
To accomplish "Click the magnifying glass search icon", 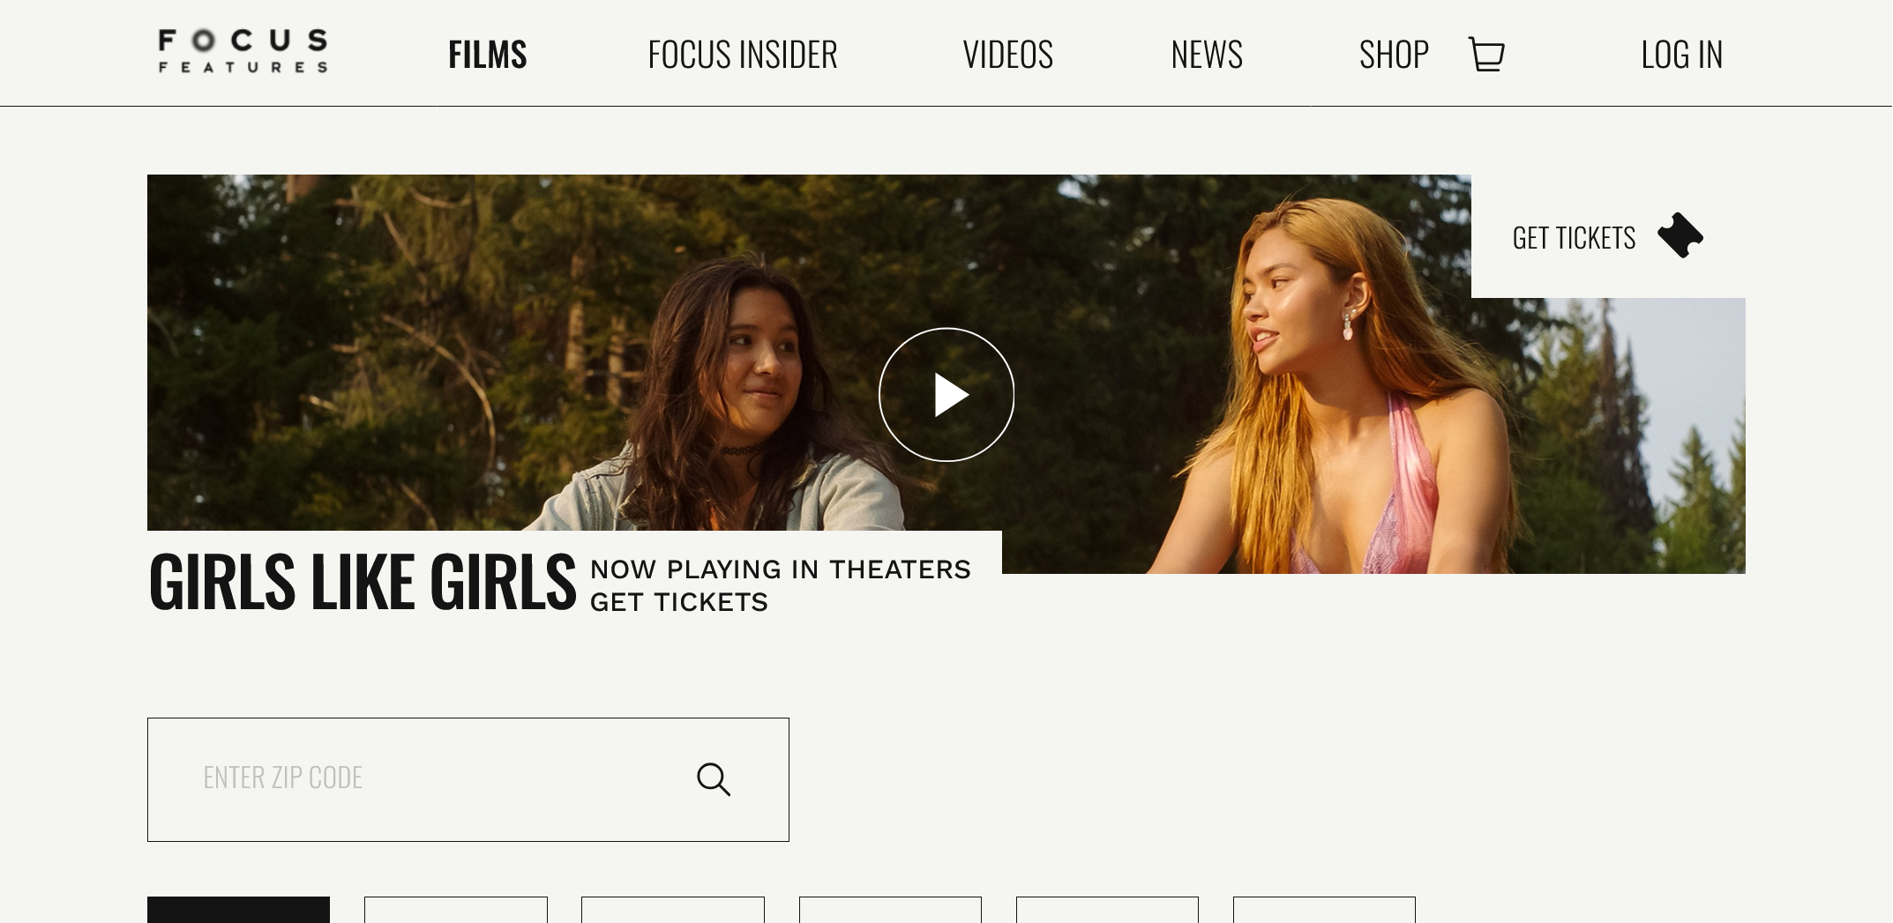I will [x=713, y=779].
